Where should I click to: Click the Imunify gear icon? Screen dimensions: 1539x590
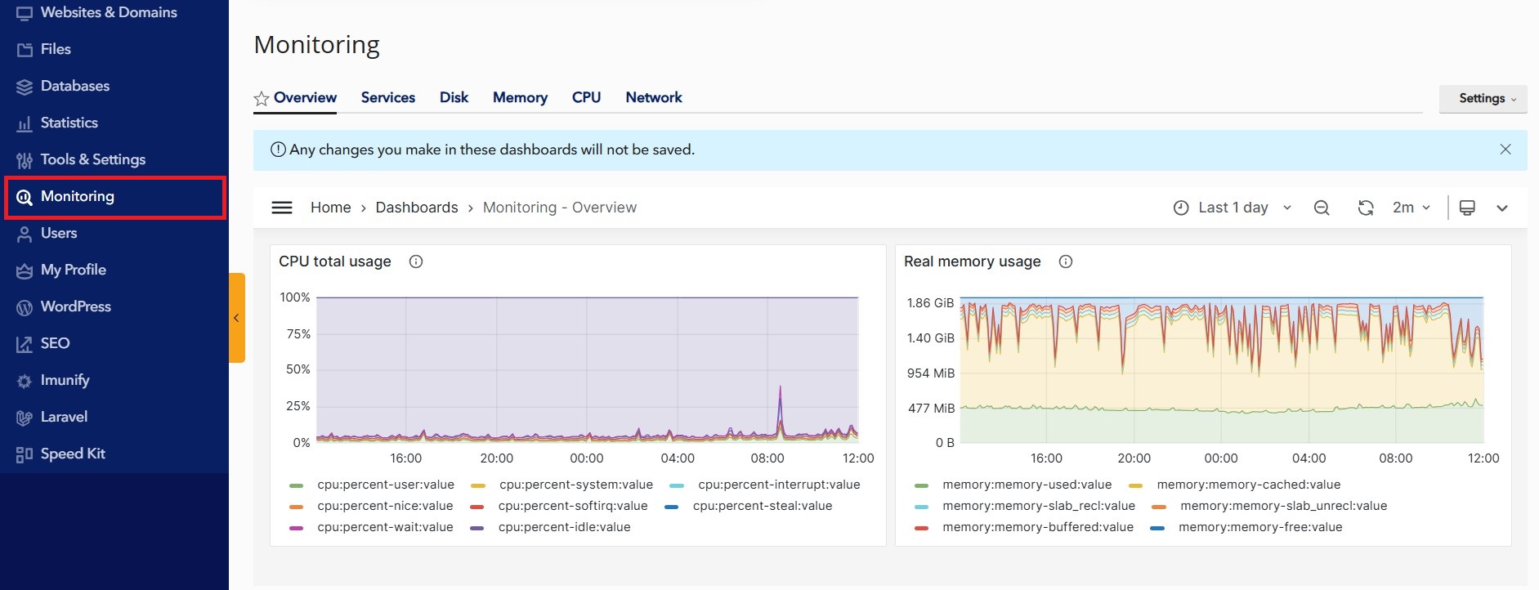pyautogui.click(x=25, y=381)
